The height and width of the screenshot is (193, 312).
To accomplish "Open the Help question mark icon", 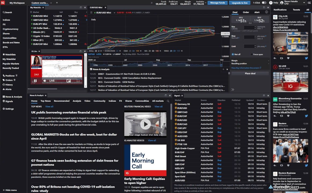I will (x=271, y=3).
